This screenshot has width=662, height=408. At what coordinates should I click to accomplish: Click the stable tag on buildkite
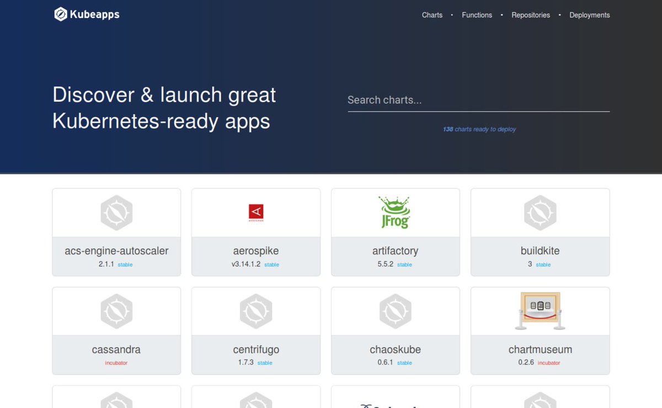tap(543, 265)
